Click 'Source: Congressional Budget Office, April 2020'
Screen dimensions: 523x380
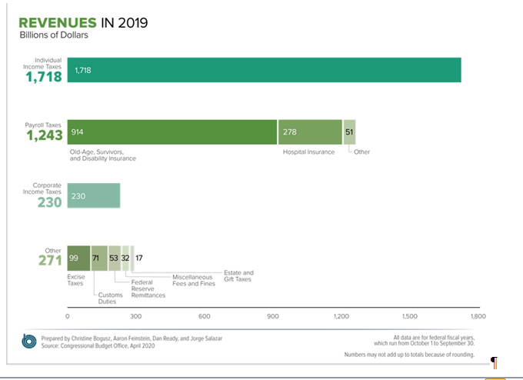98,345
